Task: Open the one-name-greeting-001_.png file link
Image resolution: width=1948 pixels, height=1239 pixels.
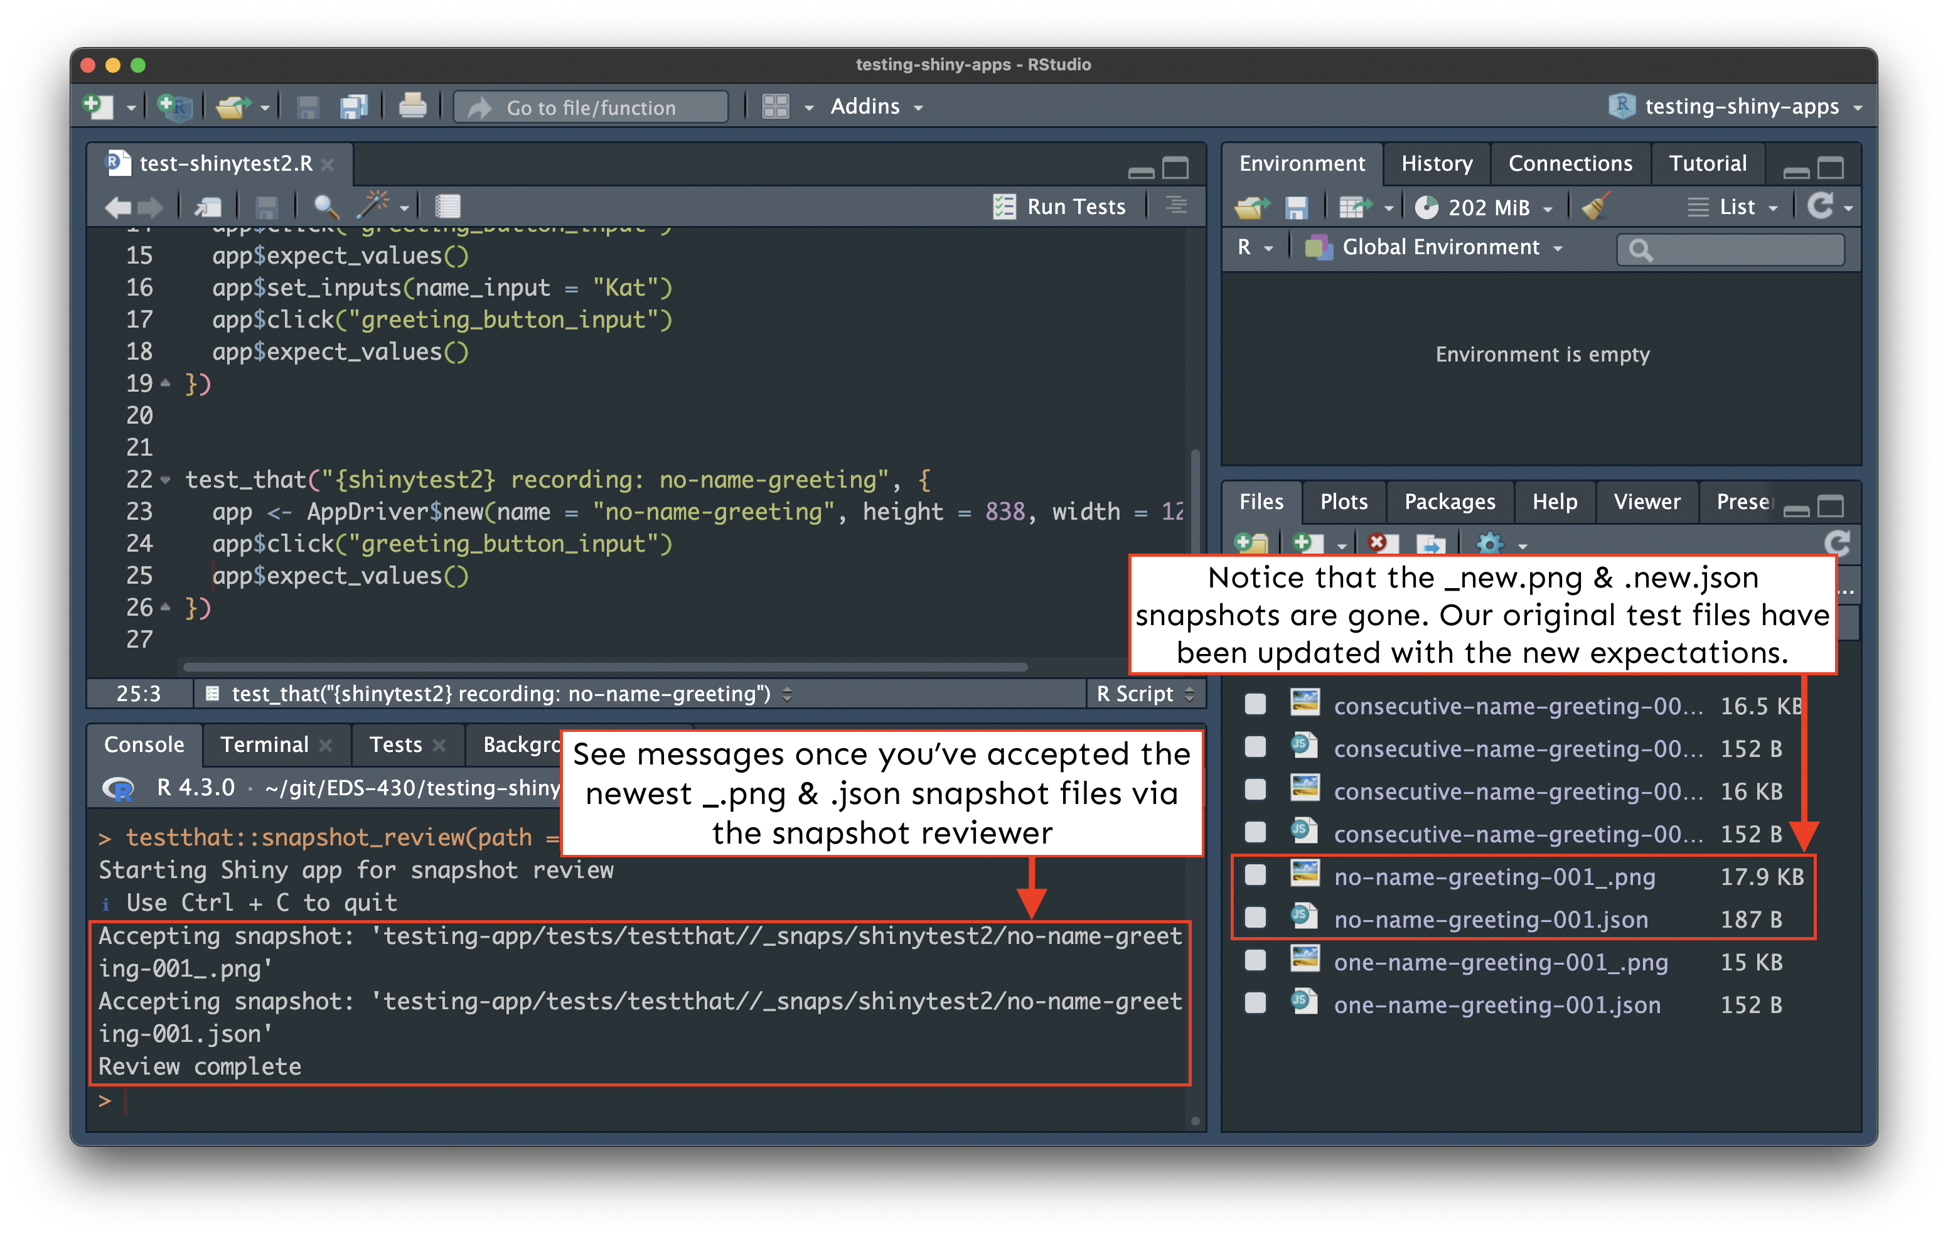Action: pyautogui.click(x=1500, y=962)
